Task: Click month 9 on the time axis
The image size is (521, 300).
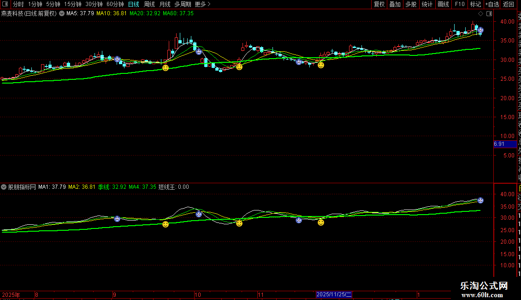Action: (x=115, y=294)
